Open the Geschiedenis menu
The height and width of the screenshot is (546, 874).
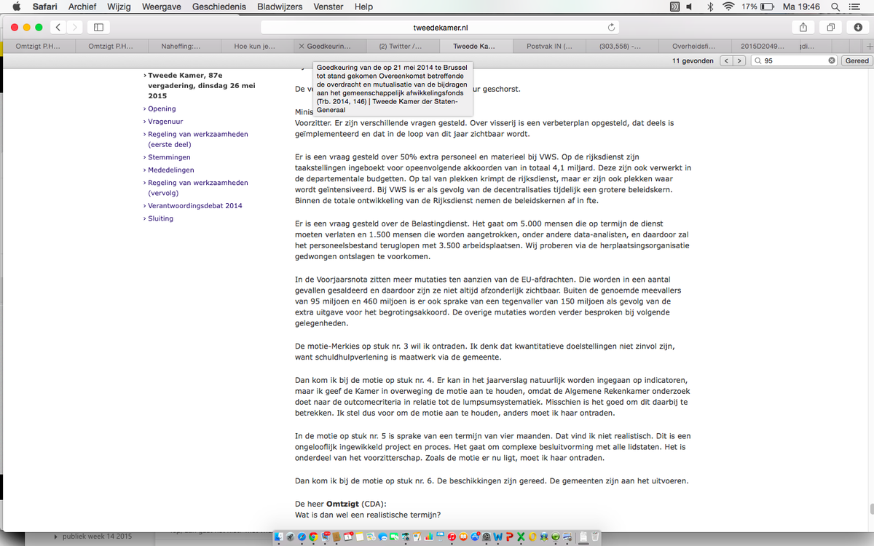(x=220, y=7)
